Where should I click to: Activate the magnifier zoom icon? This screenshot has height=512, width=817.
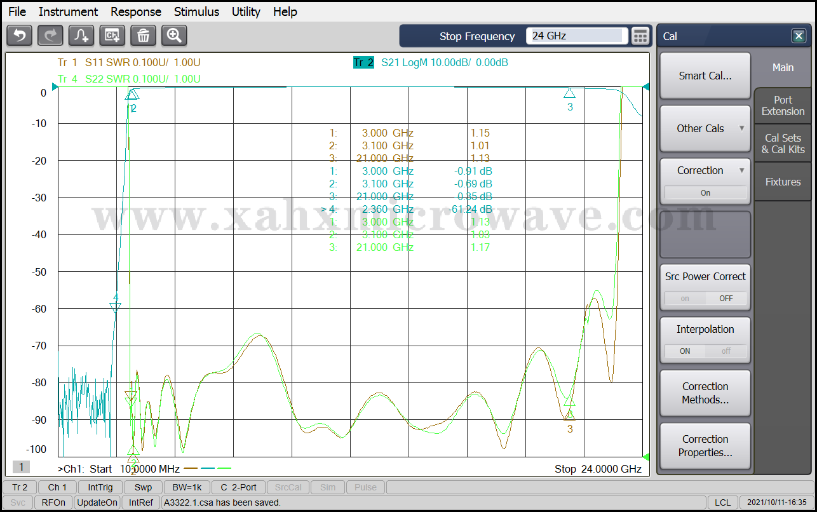point(174,36)
